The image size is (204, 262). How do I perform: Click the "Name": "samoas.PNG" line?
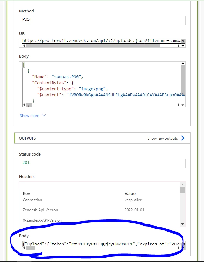(x=58, y=77)
